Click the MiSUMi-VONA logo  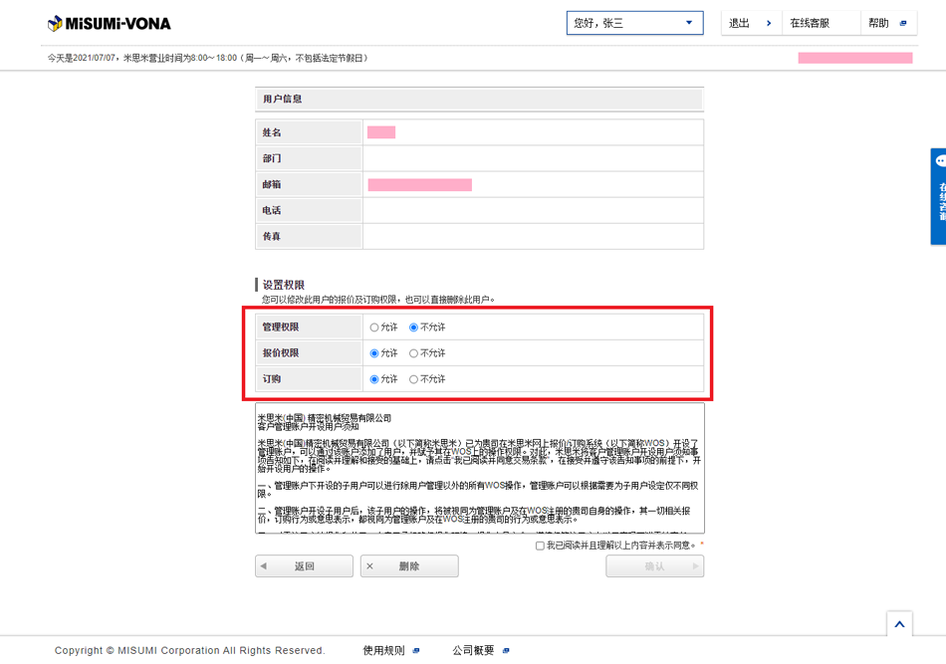click(x=110, y=23)
